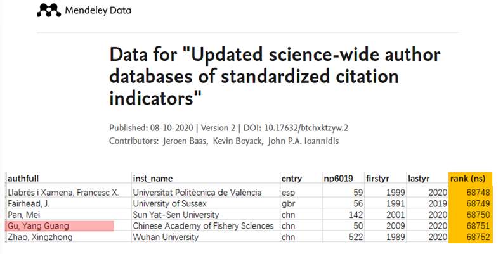Click the dataset title heading
503x254 pixels.
[x=275, y=76]
